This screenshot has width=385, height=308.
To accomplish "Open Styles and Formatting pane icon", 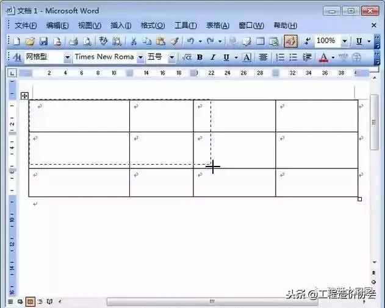I will [x=16, y=57].
